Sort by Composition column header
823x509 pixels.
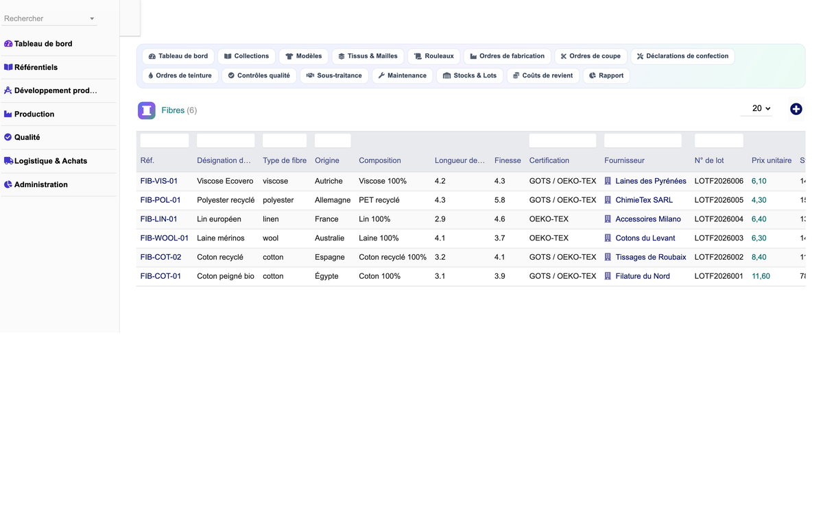pyautogui.click(x=380, y=160)
